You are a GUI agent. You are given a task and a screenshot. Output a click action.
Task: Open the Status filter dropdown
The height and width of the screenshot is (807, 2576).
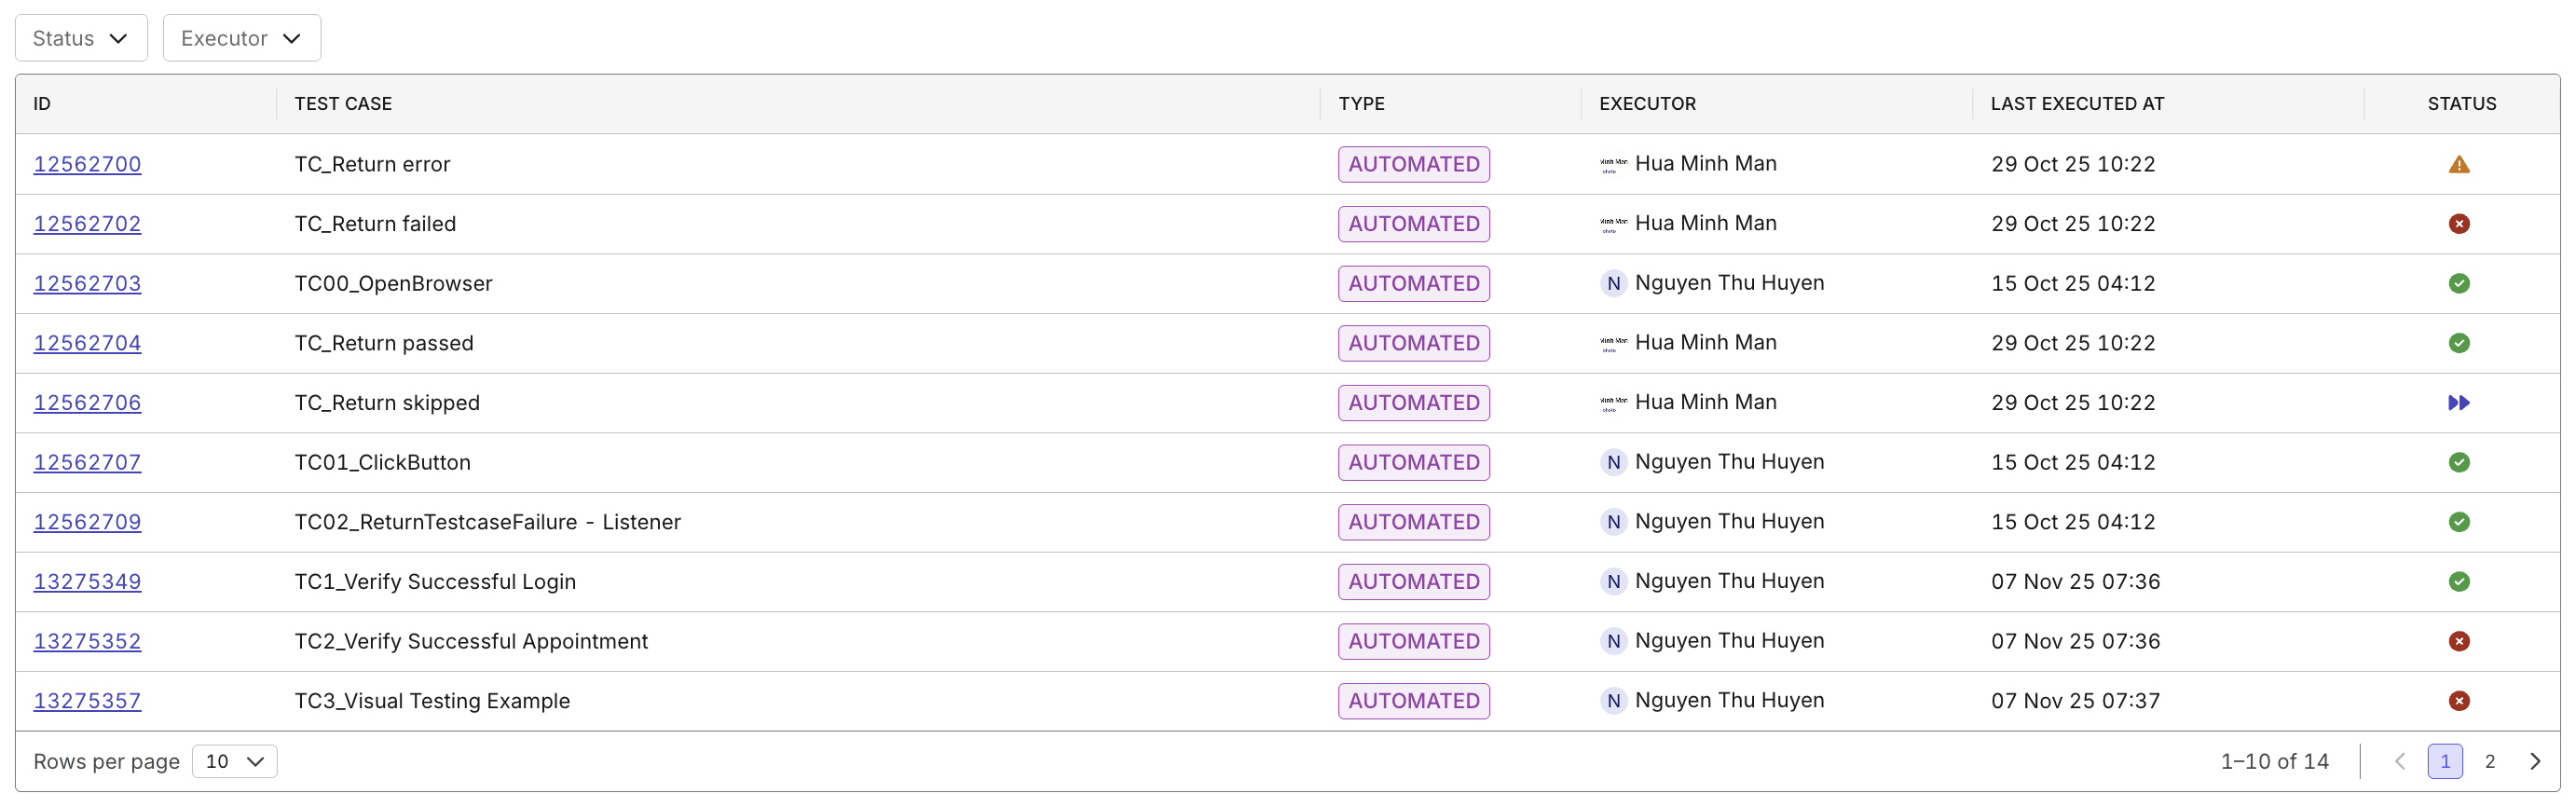81,38
